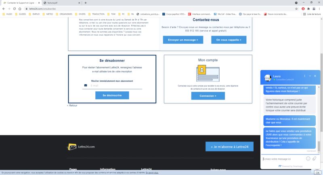Click the Connexion button under Mon compte
Image resolution: width=323 pixels, height=175 pixels.
[208, 96]
